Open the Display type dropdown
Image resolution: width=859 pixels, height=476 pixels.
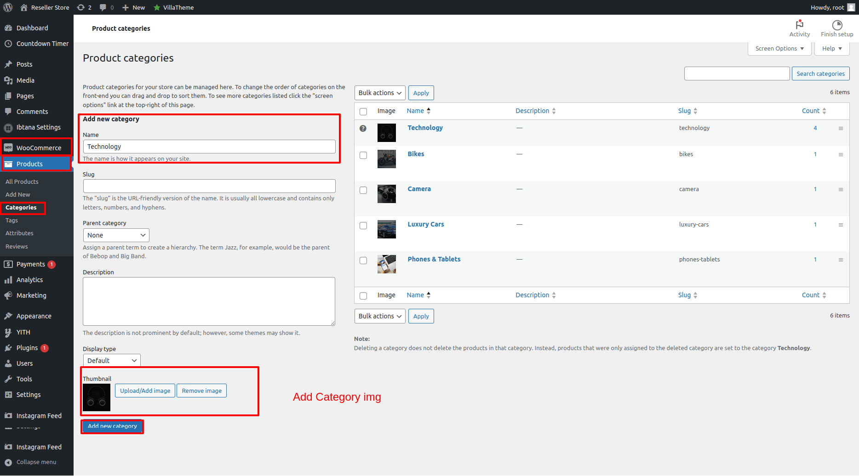[112, 361]
